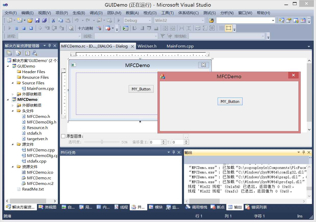Click the transparency (透明度) slider
The width and height of the screenshot is (316, 222).
102,142
